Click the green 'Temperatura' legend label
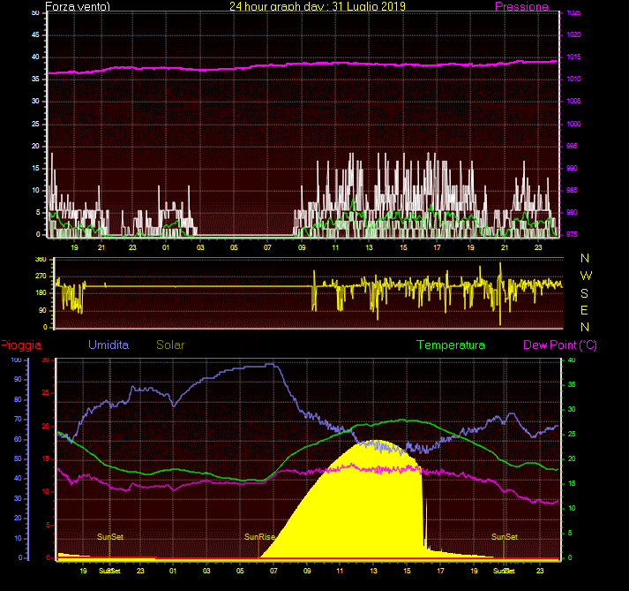Viewport: 629px width, 591px height. coord(451,345)
